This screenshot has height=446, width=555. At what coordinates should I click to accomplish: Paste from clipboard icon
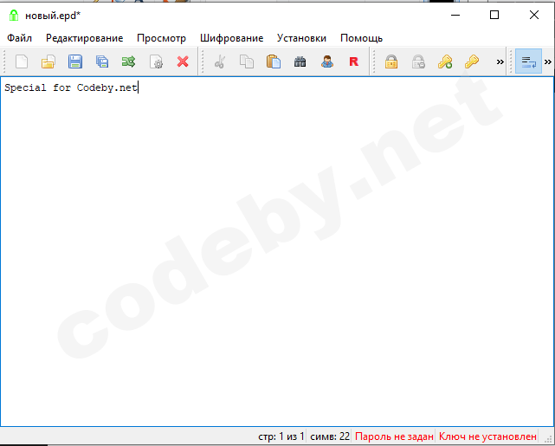coord(274,62)
